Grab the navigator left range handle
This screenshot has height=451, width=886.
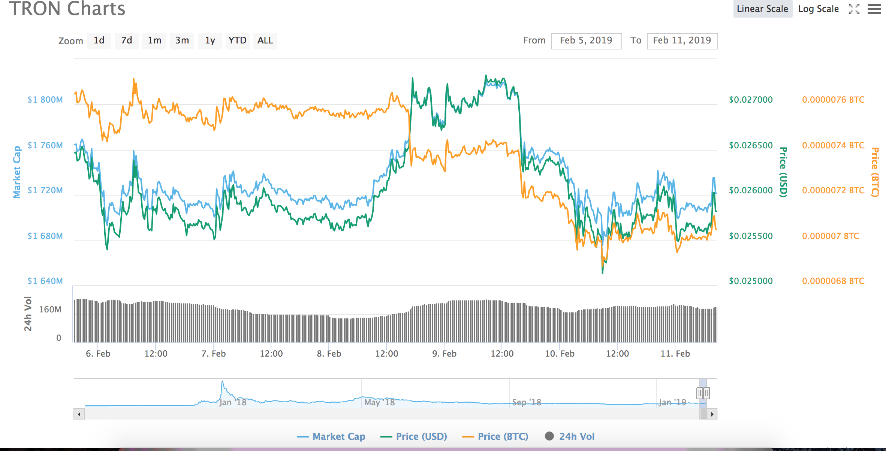699,393
